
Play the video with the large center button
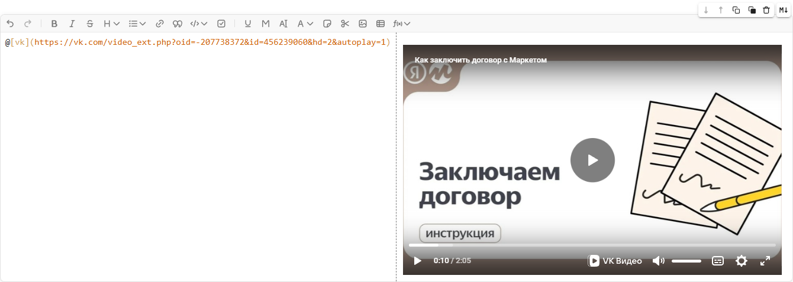coord(592,160)
